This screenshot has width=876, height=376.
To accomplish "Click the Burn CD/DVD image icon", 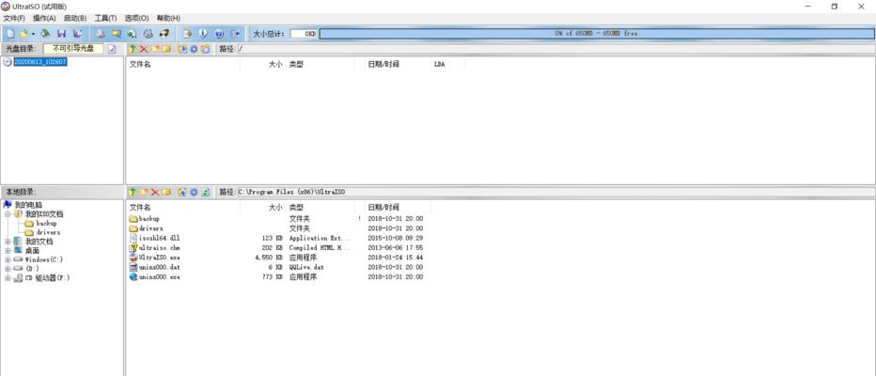I will pyautogui.click(x=164, y=34).
